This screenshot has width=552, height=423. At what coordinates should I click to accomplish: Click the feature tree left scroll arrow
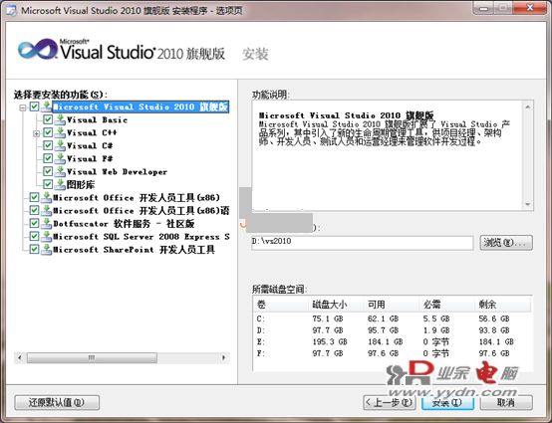tap(20, 358)
